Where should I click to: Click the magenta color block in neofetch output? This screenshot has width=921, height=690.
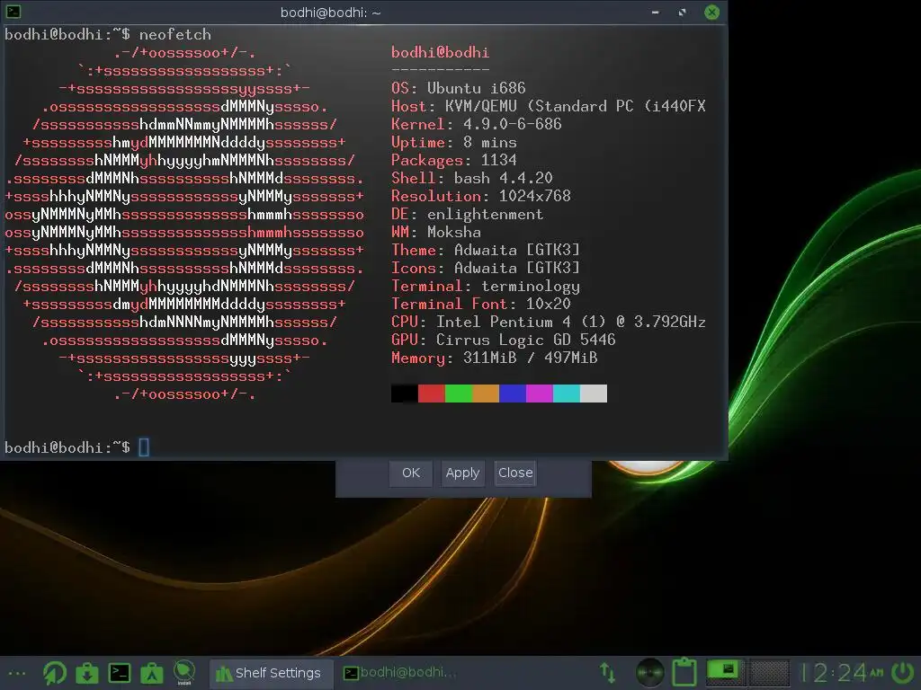click(x=540, y=394)
